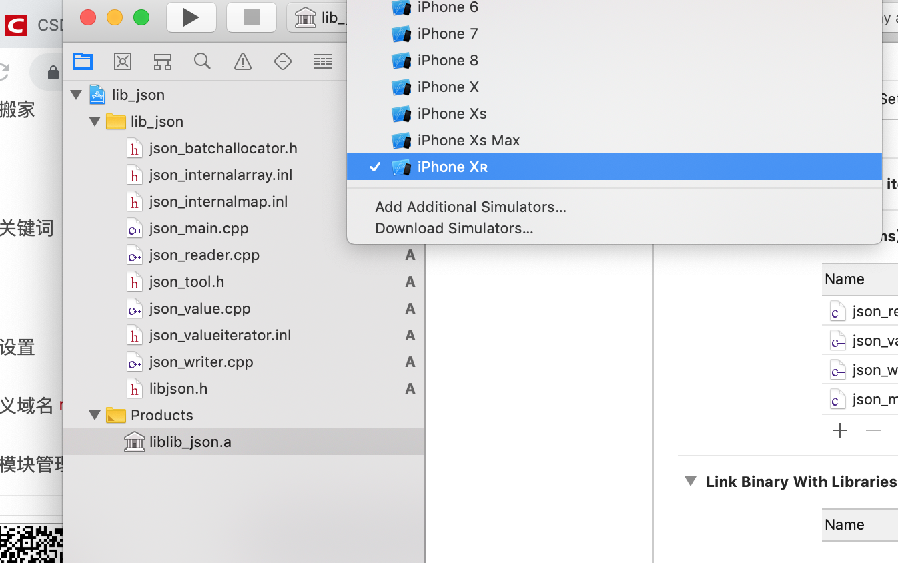Run the project with the Play button

[191, 17]
